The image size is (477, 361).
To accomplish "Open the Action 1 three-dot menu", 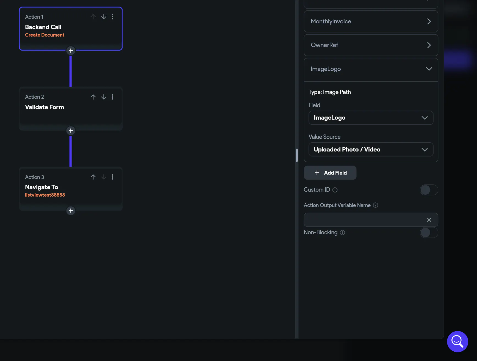I will pos(113,17).
